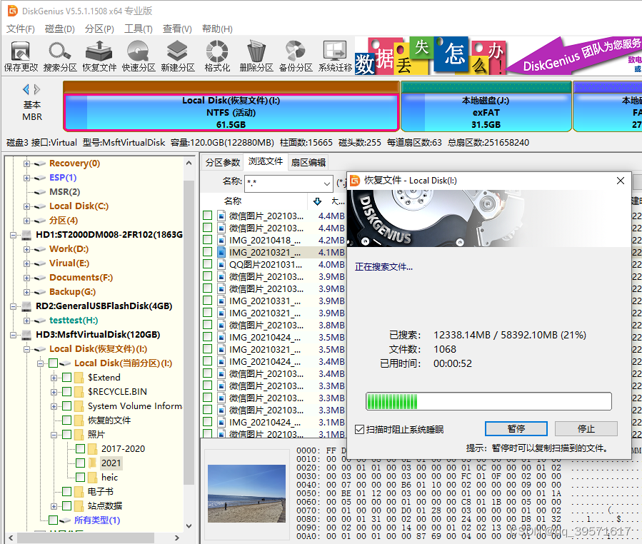Click the scan progress bar
The width and height of the screenshot is (642, 544).
(x=488, y=401)
